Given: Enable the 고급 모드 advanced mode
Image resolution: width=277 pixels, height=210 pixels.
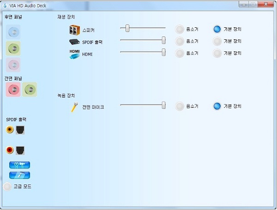Looking at the screenshot, I should [7, 186].
